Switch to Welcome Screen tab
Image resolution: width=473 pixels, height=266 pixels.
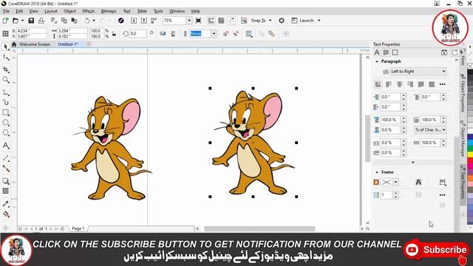(35, 44)
